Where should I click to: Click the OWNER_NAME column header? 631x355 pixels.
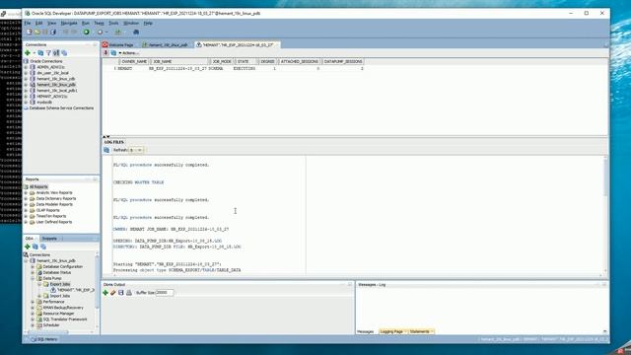(x=134, y=61)
